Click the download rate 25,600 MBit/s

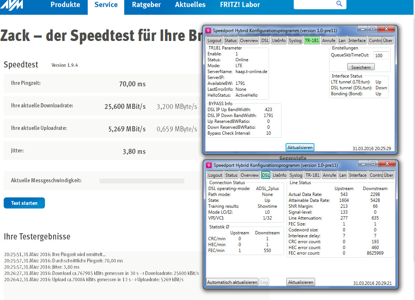[x=125, y=107]
